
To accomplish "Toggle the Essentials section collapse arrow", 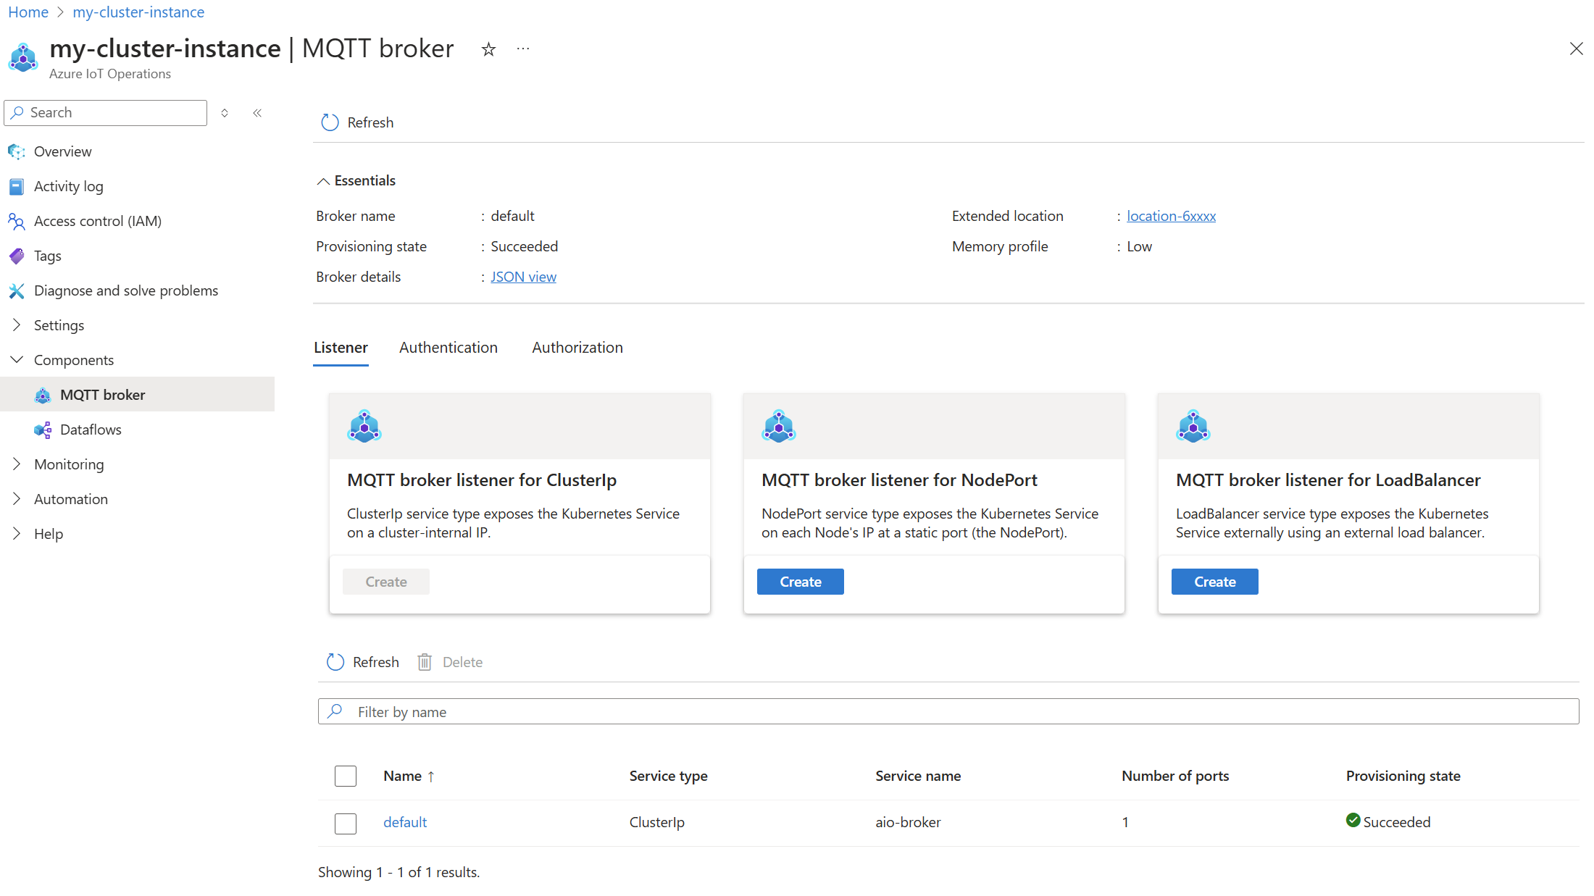I will [x=322, y=180].
